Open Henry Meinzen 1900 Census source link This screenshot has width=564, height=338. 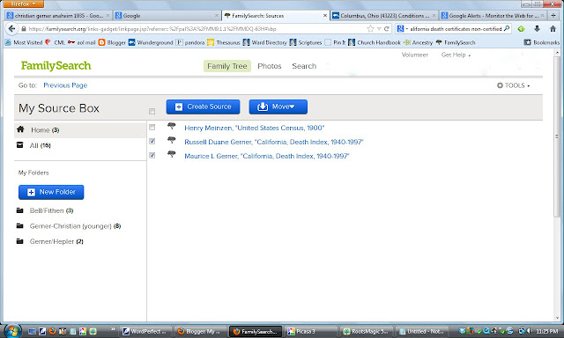[x=255, y=128]
